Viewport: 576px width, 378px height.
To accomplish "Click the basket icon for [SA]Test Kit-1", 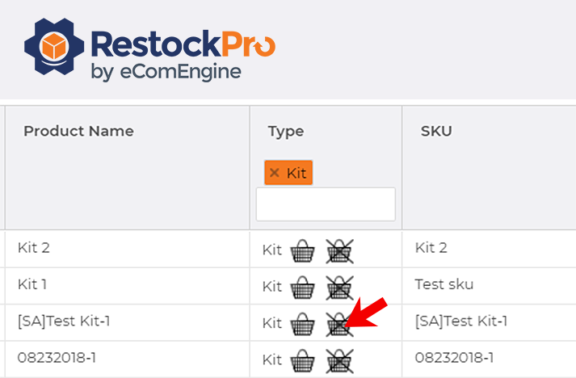I will pos(302,324).
